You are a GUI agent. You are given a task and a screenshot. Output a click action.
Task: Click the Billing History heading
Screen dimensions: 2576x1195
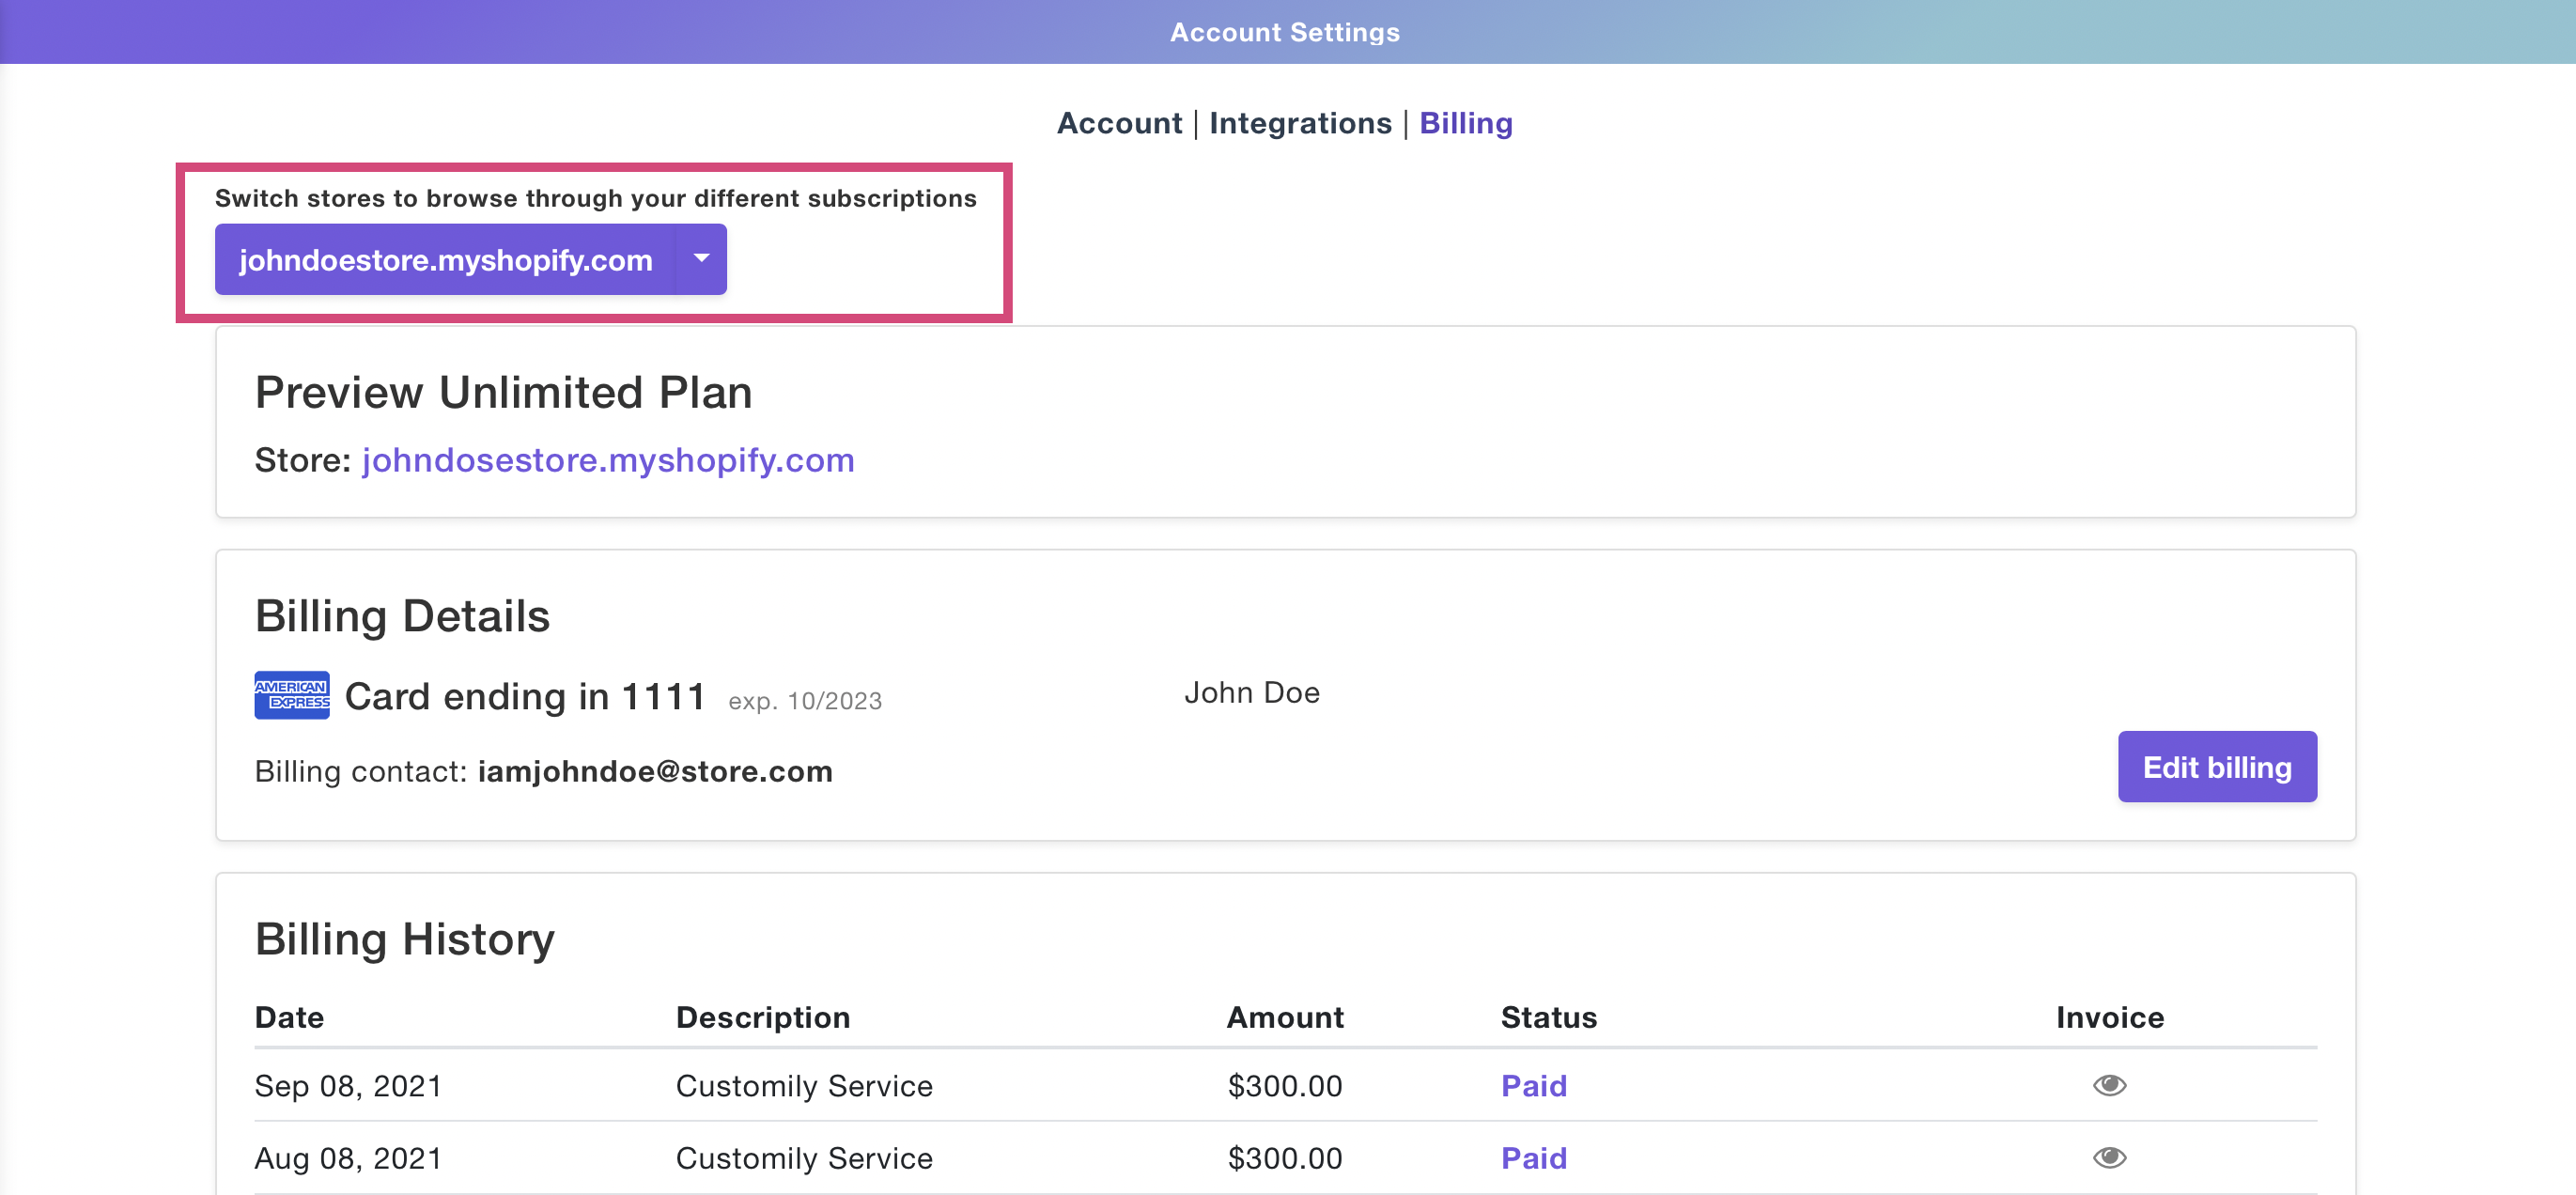(404, 940)
